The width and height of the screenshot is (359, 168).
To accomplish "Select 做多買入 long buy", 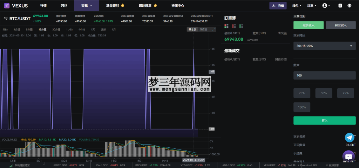I will click(x=309, y=25).
